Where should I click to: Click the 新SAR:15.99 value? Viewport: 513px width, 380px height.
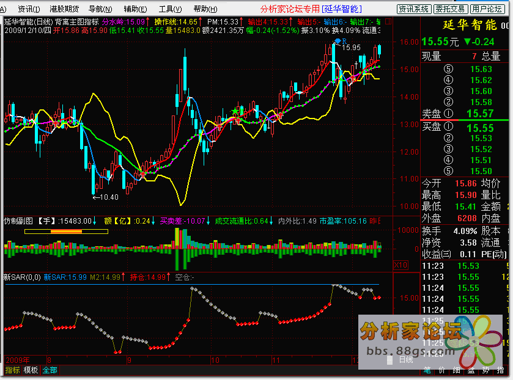point(65,277)
